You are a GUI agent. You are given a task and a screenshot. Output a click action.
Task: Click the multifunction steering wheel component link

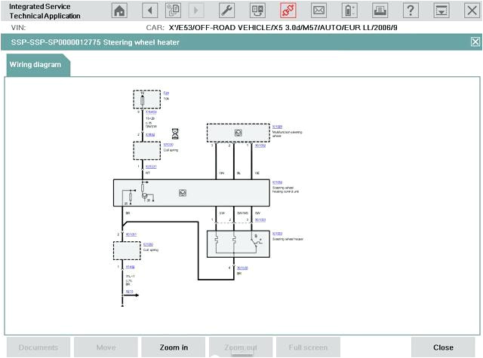tap(277, 127)
